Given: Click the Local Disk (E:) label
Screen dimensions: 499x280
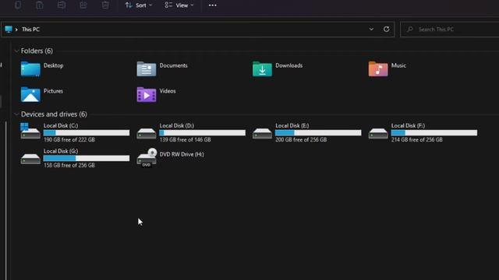Looking at the screenshot, I should pyautogui.click(x=292, y=125).
